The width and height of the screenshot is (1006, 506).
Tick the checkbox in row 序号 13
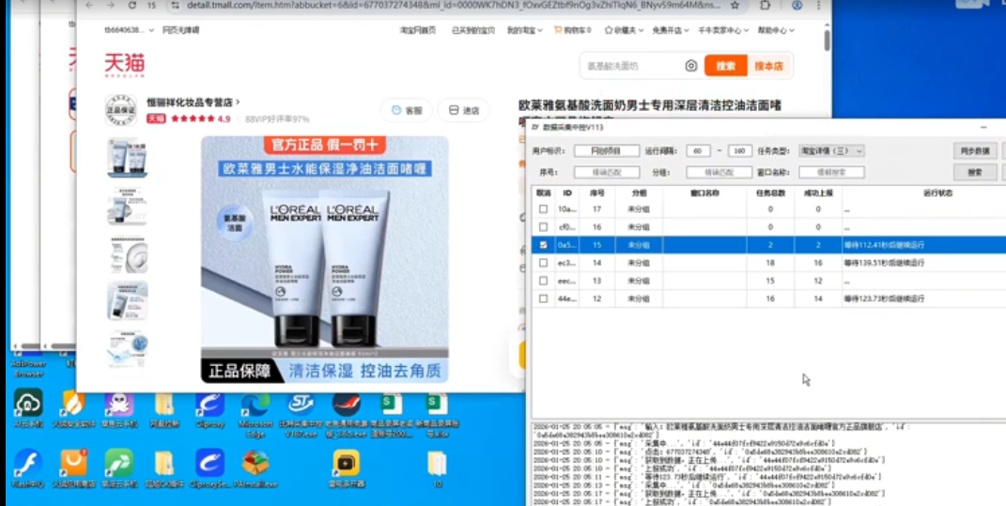(544, 281)
